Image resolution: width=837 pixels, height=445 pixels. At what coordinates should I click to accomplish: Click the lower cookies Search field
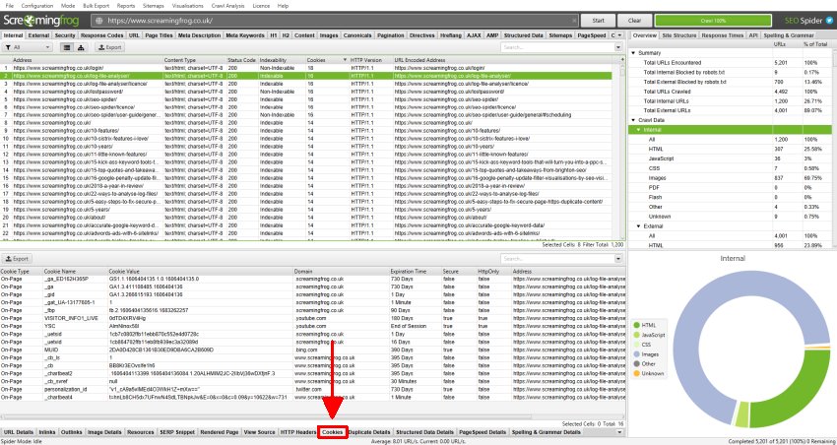tap(557, 258)
